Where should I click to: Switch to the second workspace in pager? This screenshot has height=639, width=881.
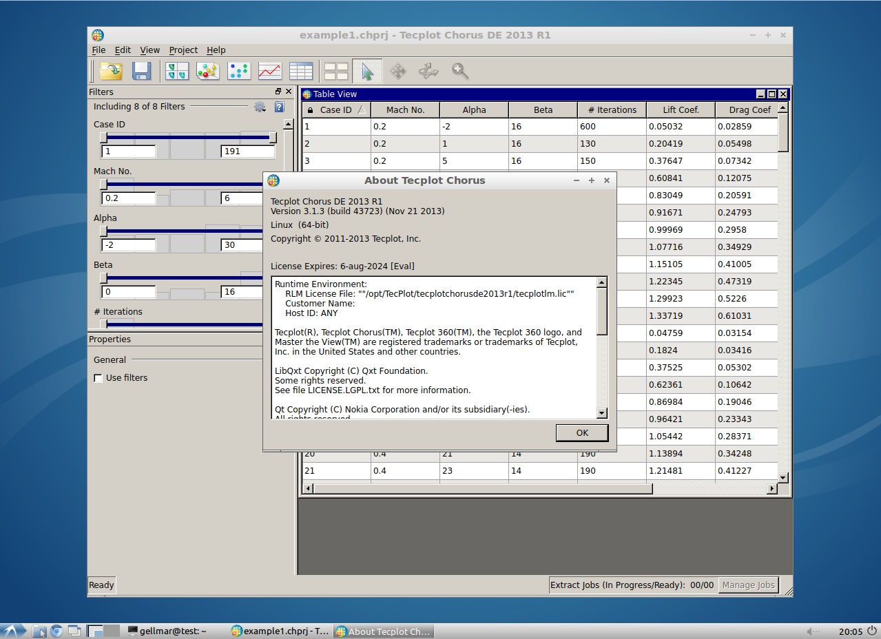coord(112,631)
